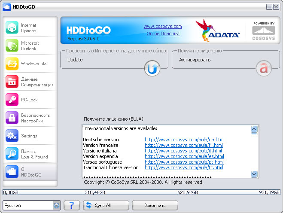Image resolution: width=283 pixels, height=213 pixels.
Task: Click the blue question mark help button
Action: pos(72,205)
